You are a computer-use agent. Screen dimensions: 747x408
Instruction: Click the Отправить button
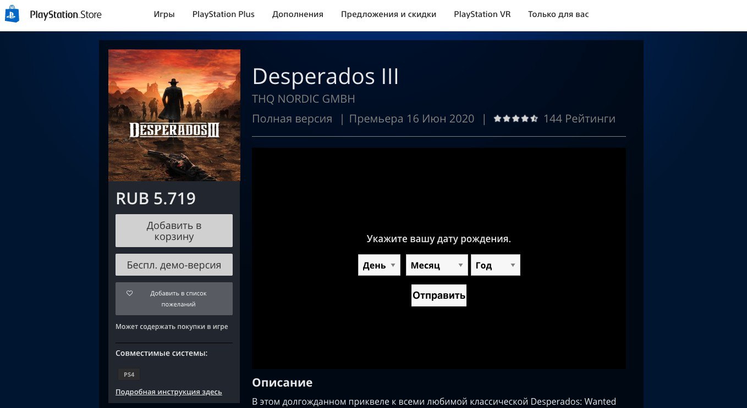click(439, 295)
